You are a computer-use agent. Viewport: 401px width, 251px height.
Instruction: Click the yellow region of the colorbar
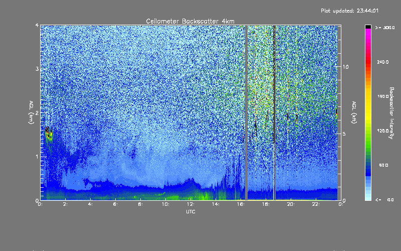[x=368, y=107]
